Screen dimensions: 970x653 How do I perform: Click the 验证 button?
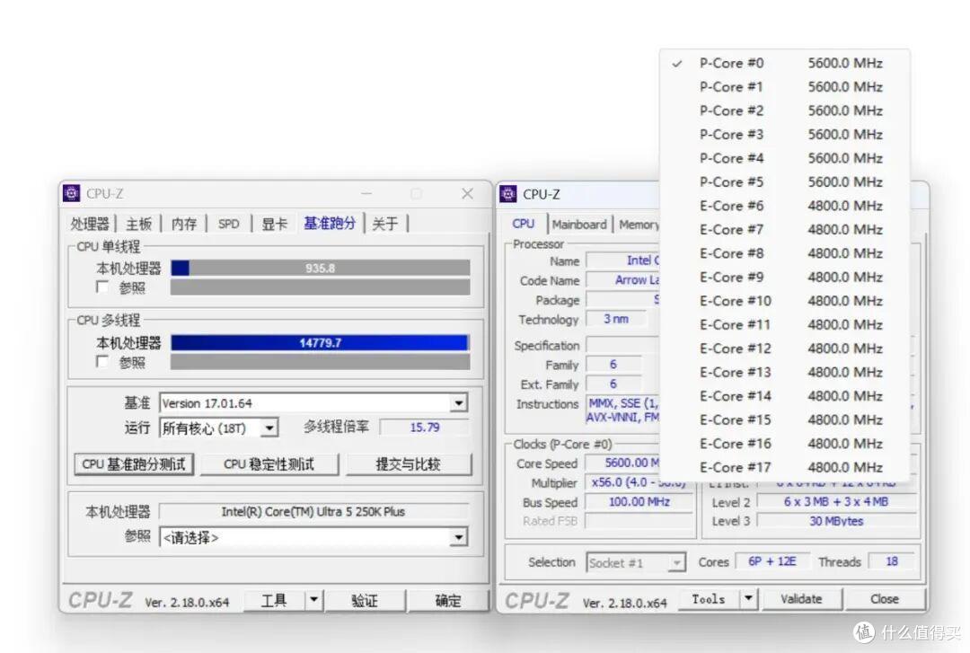(365, 600)
